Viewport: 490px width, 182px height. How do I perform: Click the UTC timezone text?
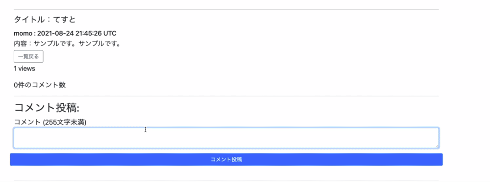110,33
